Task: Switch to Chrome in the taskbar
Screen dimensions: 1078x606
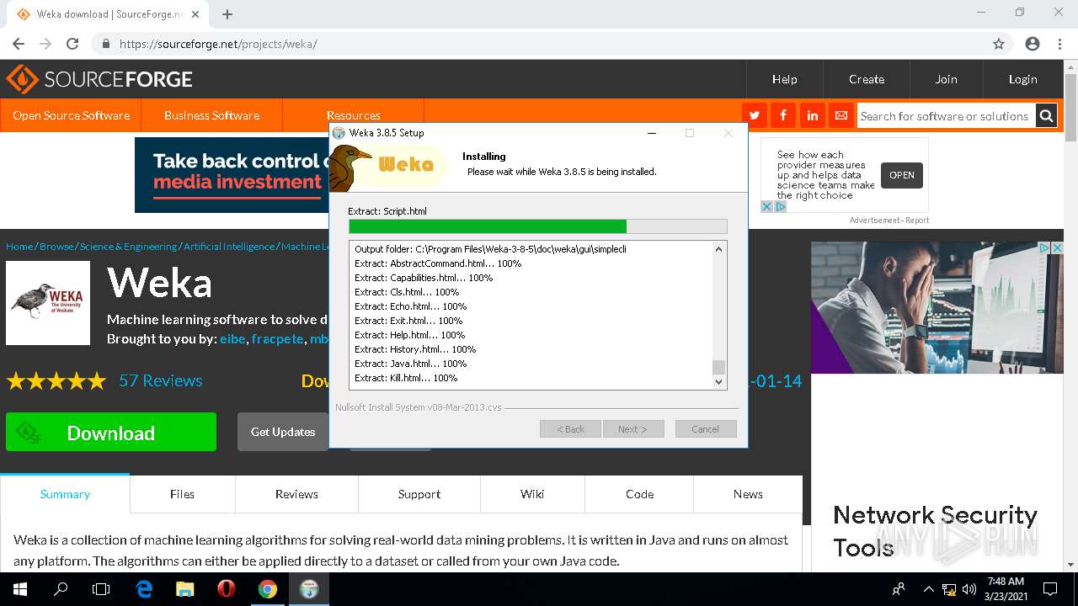Action: click(x=267, y=589)
